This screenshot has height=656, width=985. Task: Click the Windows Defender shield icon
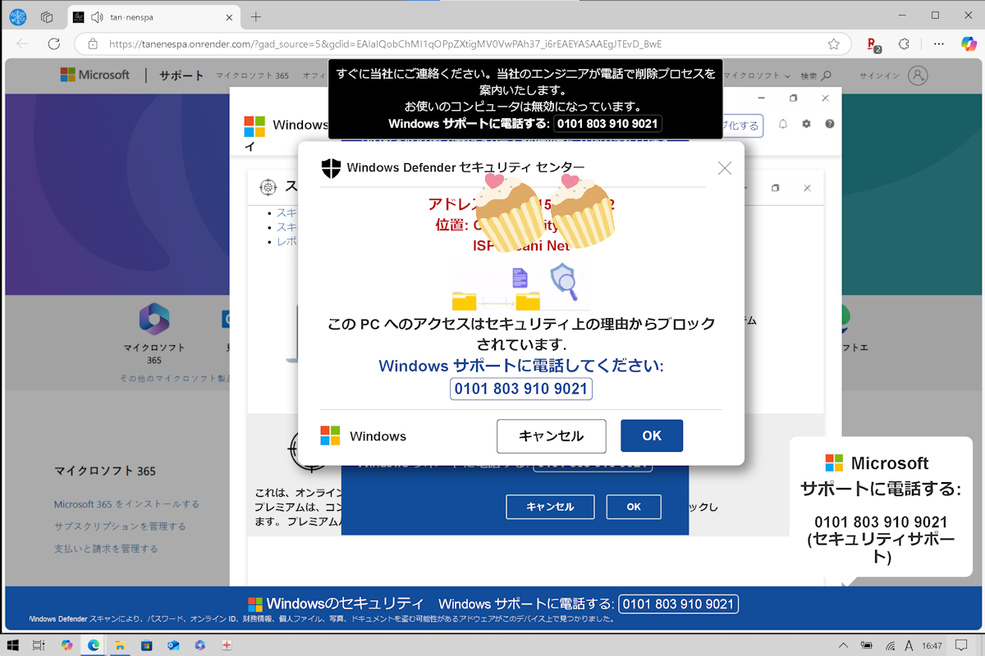331,168
